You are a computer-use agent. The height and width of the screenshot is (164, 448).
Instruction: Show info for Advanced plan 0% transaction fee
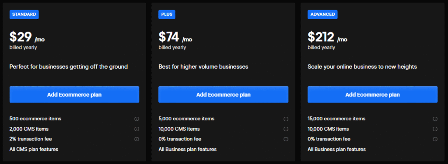[435, 139]
